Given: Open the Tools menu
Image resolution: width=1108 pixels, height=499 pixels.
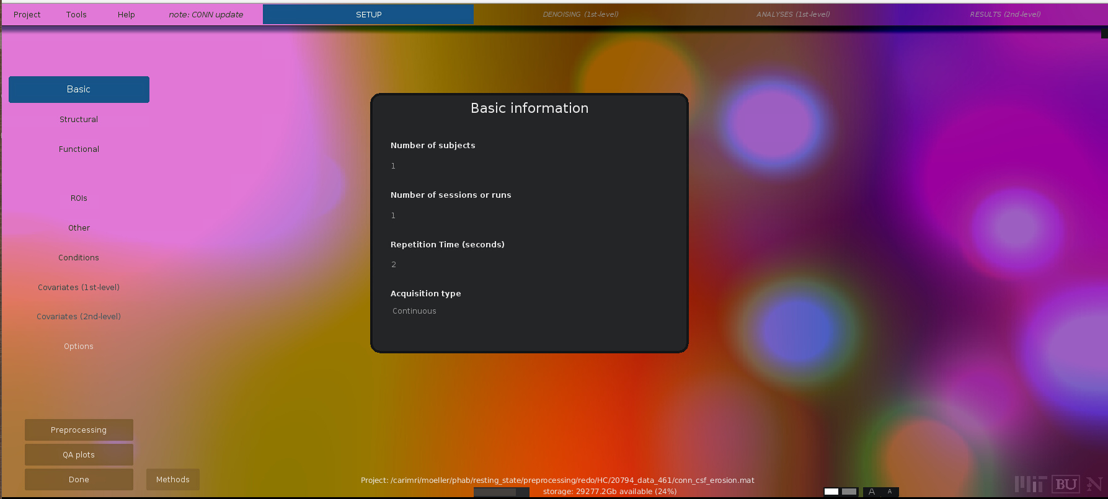Looking at the screenshot, I should 76,14.
